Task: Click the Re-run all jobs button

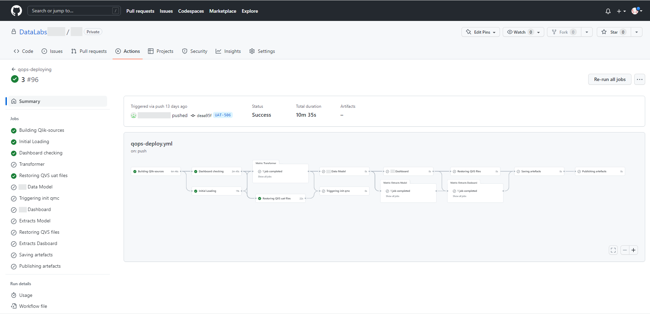Action: click(609, 79)
